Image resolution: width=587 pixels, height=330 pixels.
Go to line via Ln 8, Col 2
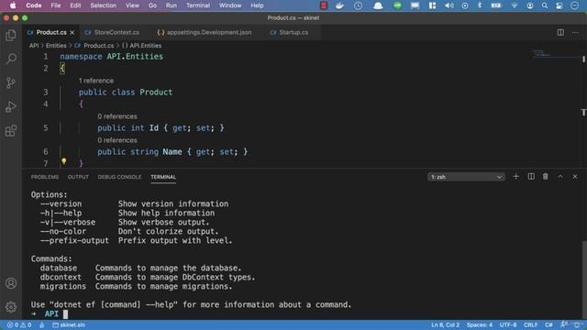coord(445,324)
